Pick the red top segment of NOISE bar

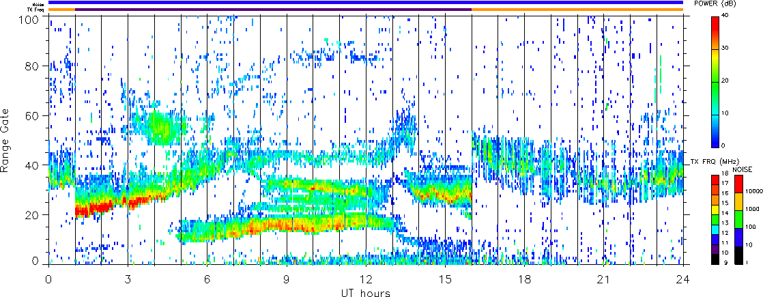point(738,183)
